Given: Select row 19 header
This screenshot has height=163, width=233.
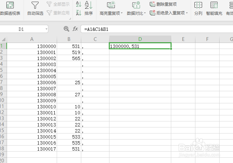Looking at the screenshot, I should click(x=3, y=155).
